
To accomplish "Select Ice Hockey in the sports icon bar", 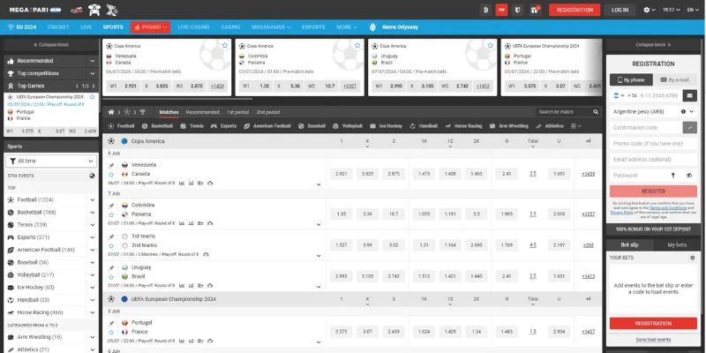I will coord(386,126).
